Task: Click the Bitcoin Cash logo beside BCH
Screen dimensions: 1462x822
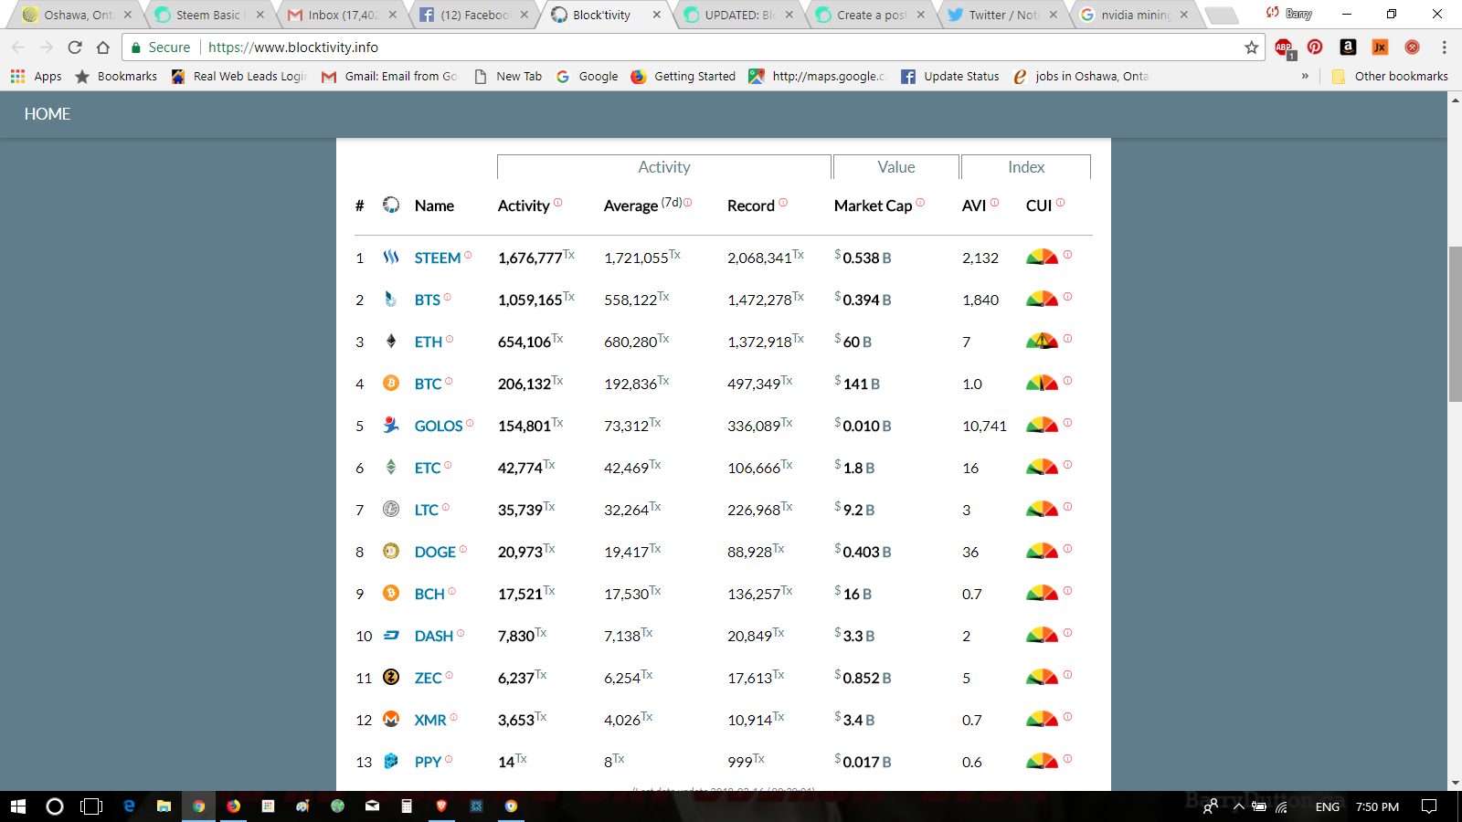Action: [x=391, y=593]
